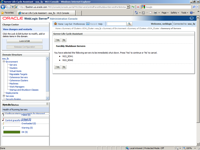Click the console search magnifier icon
Screen dimensions: 200x150
point(129,24)
